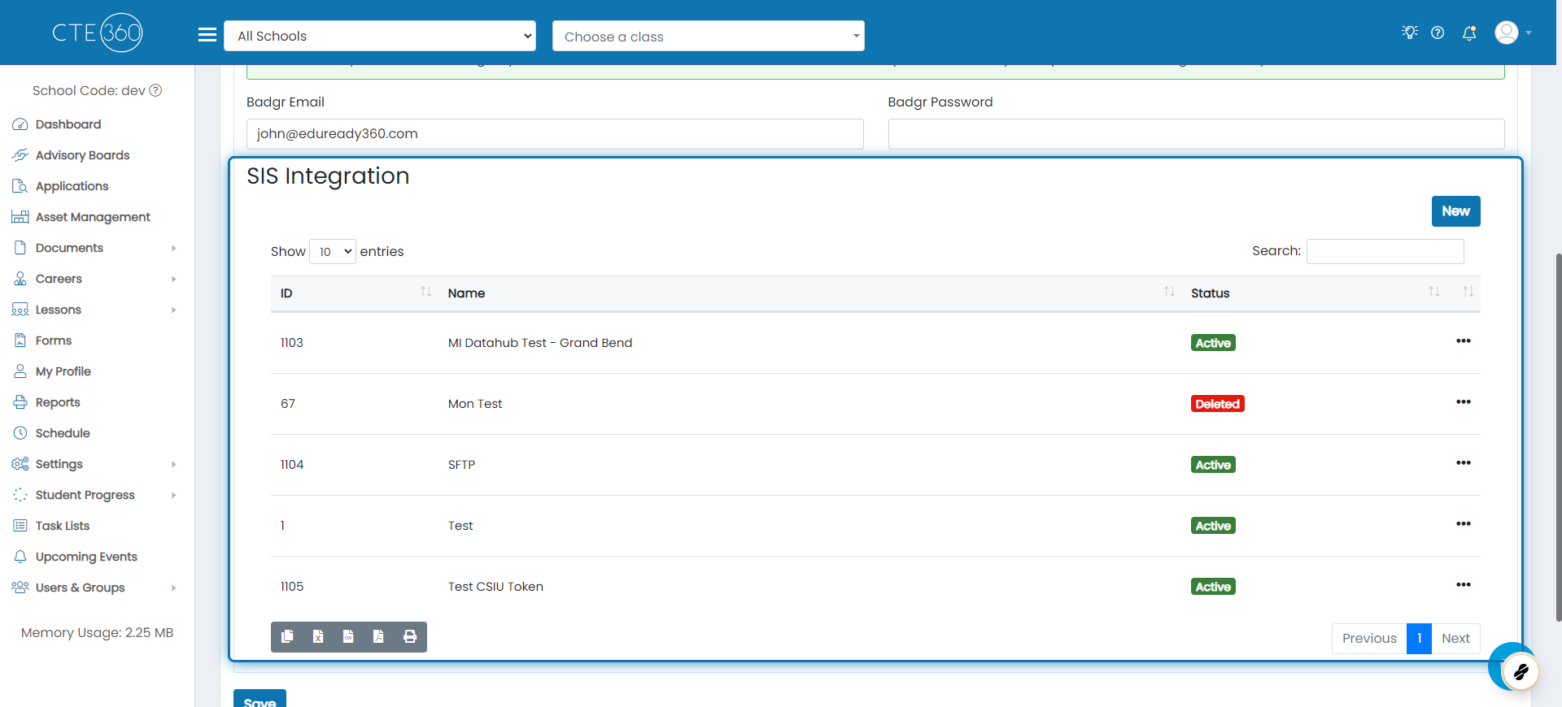
Task: Click the Active badge for MI Datahub Test
Action: click(x=1213, y=343)
